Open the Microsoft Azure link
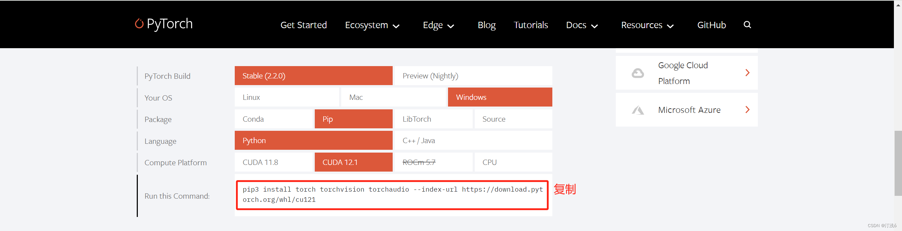 coord(686,110)
